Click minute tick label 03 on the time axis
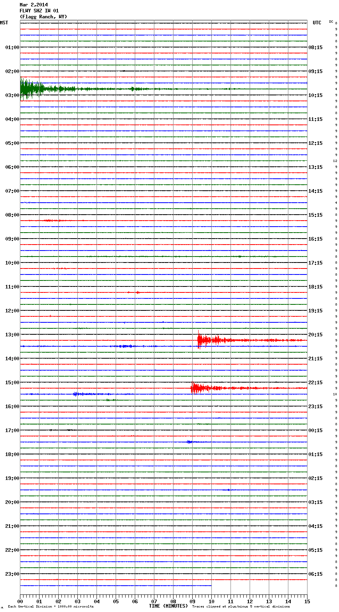 (77, 601)
